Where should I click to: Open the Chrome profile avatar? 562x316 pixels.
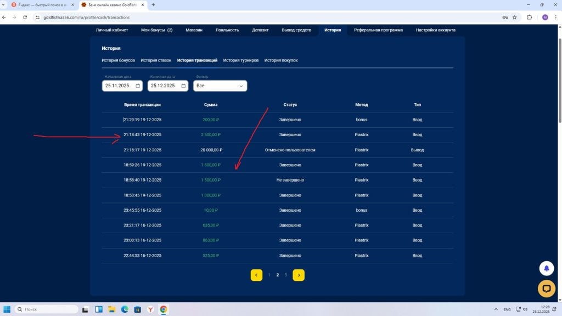(545, 17)
